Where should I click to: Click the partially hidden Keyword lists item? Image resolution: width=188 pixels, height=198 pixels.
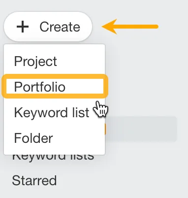tap(53, 157)
